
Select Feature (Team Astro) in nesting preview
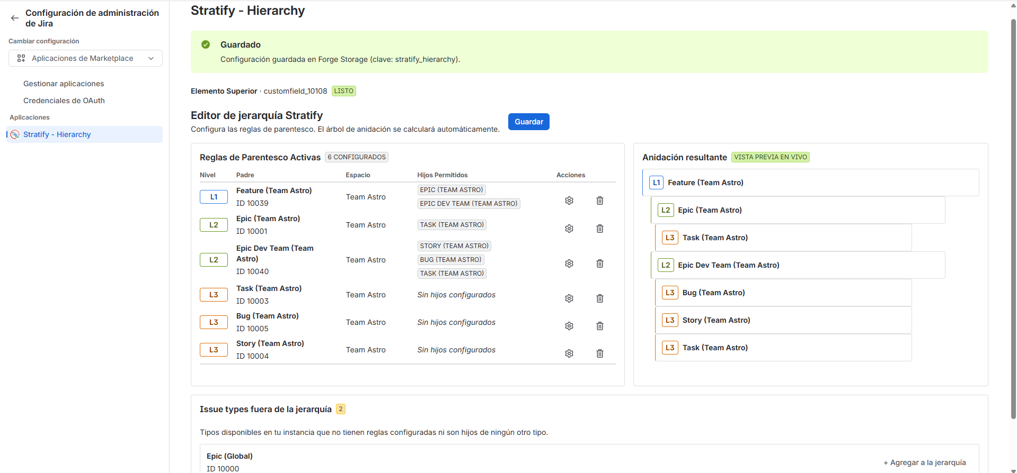coord(810,183)
